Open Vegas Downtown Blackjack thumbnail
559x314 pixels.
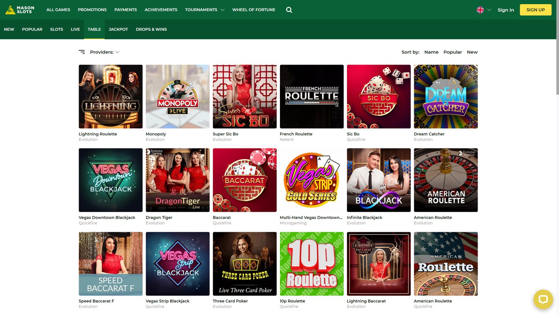(x=110, y=180)
